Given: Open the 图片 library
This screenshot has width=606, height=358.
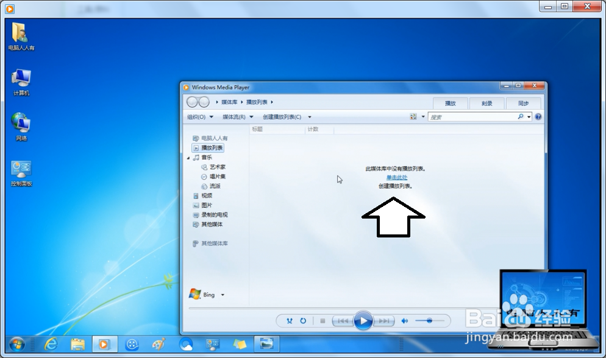Looking at the screenshot, I should click(203, 205).
